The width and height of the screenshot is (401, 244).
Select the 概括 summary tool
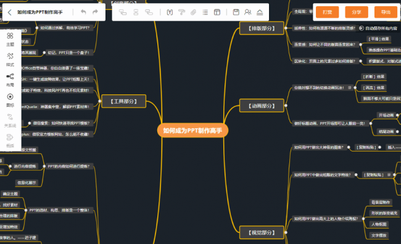[x=10, y=140]
